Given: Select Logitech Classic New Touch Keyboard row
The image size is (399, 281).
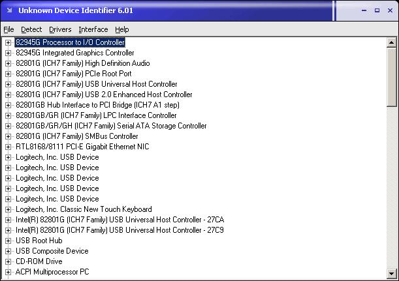Looking at the screenshot, I should 84,209.
